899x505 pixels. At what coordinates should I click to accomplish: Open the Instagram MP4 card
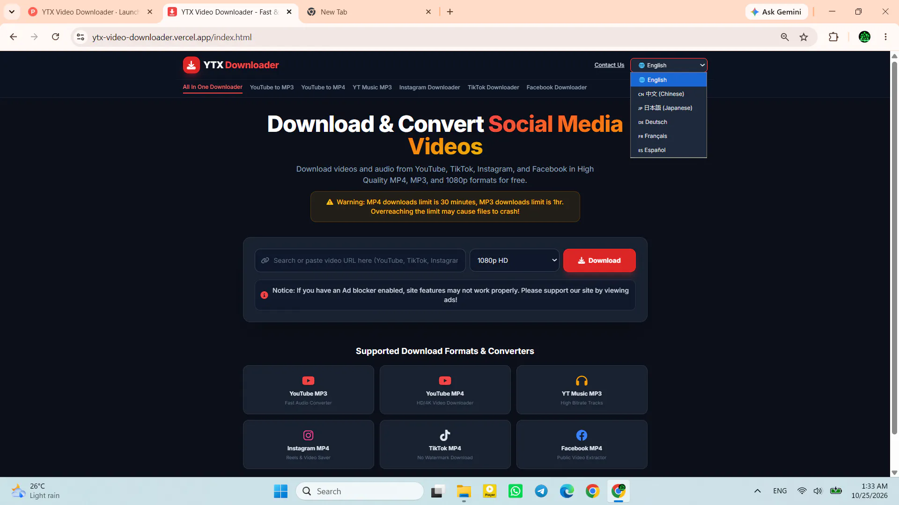pyautogui.click(x=308, y=444)
